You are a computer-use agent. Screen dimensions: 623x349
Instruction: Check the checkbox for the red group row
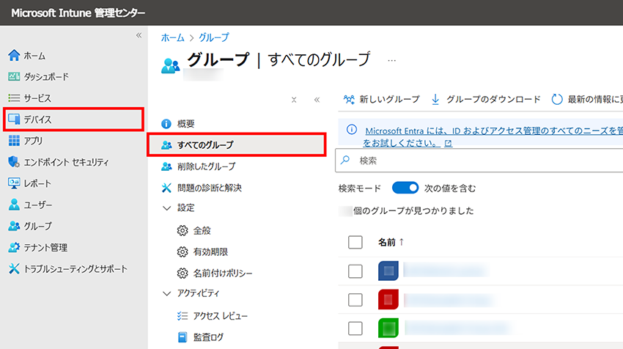tap(355, 300)
